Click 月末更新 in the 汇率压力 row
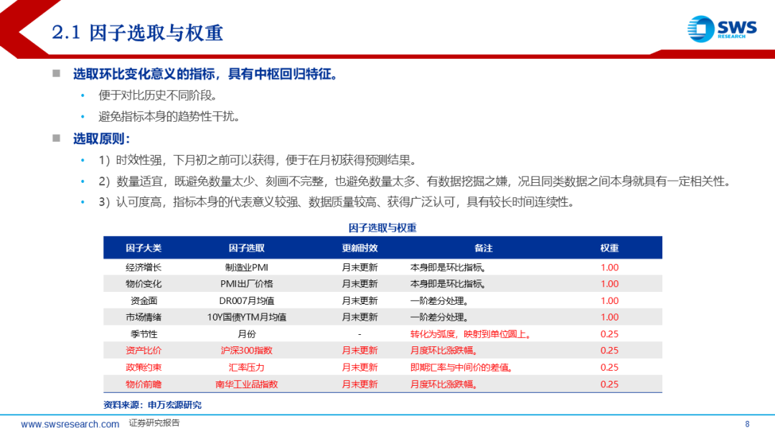Viewport: 775px width, 436px height. click(360, 367)
